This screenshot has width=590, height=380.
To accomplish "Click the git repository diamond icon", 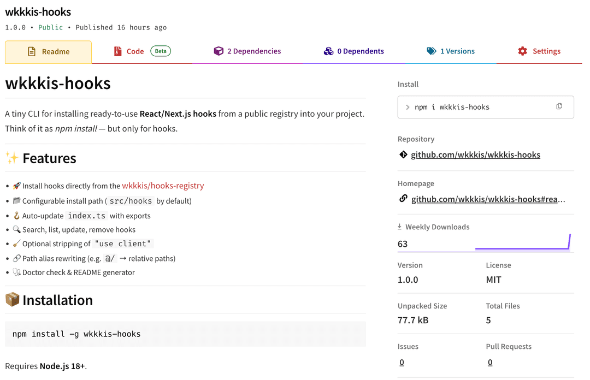I will 403,155.
